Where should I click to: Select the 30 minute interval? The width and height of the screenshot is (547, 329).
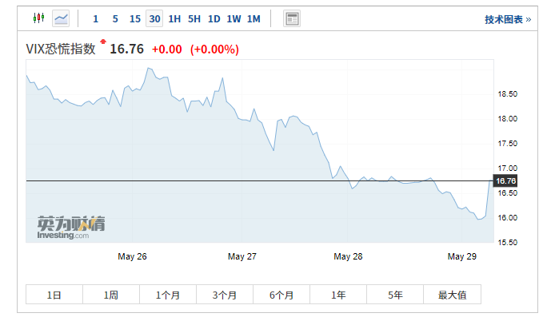pyautogui.click(x=154, y=18)
